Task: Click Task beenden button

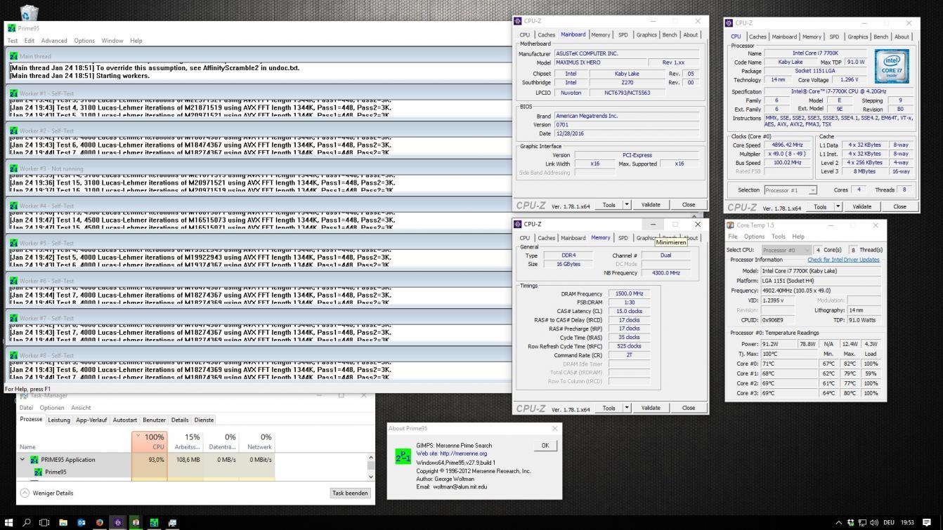Action: (x=350, y=493)
